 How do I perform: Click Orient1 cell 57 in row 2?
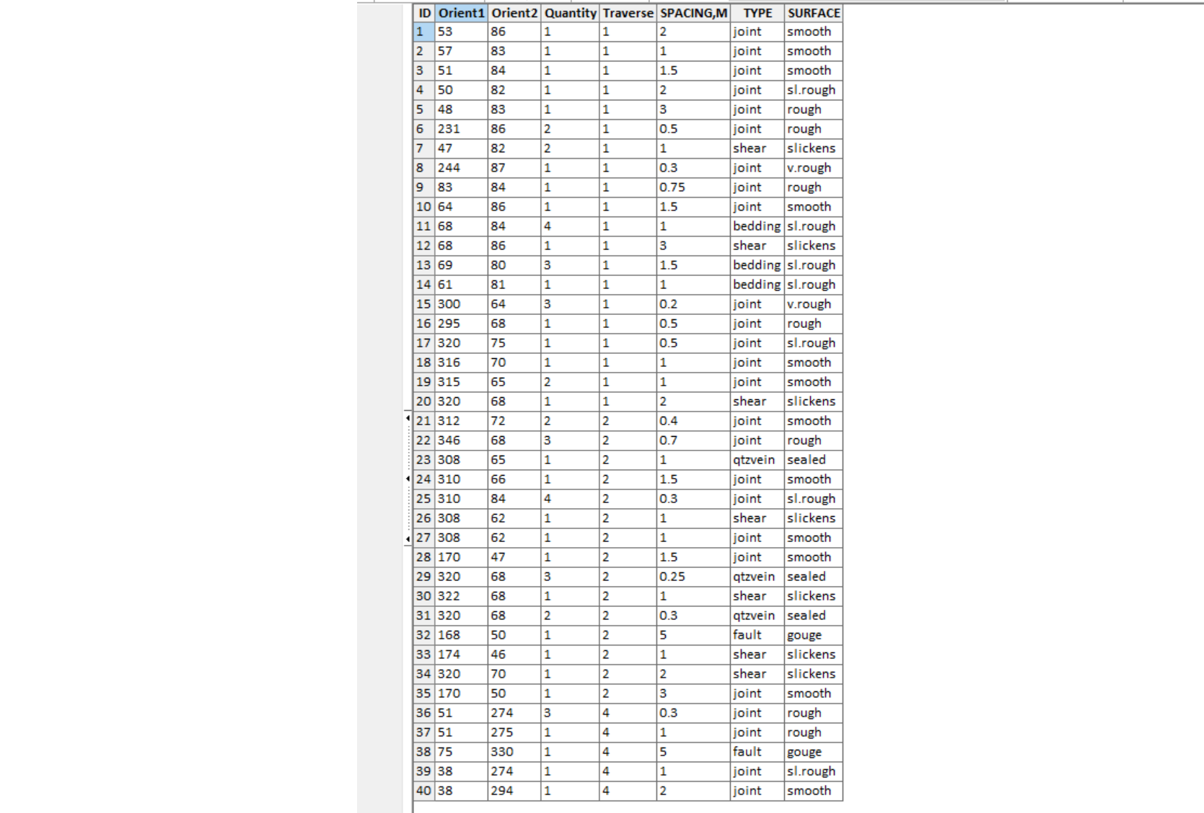click(461, 51)
